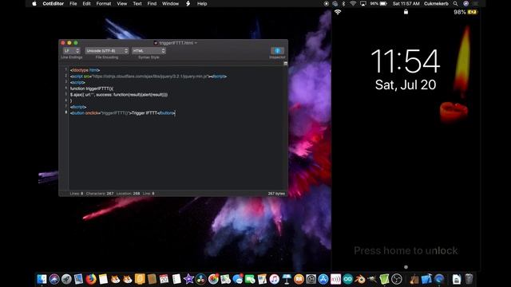The height and width of the screenshot is (287, 511).
Task: Click the AirPlay display menu bar icon
Action: [363, 3]
